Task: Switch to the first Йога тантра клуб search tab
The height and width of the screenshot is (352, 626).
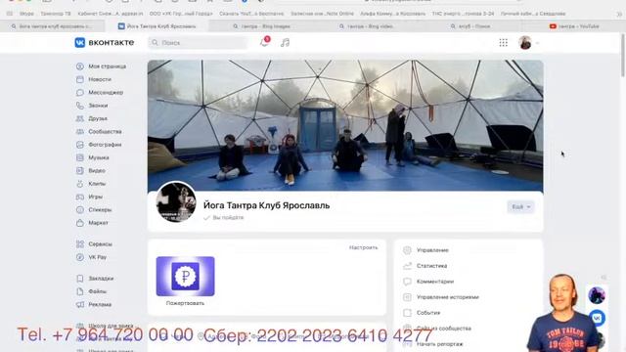Action: tap(52, 26)
